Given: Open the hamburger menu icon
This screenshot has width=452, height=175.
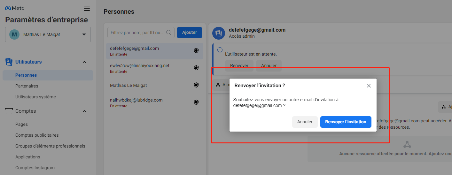Looking at the screenshot, I should [87, 8].
